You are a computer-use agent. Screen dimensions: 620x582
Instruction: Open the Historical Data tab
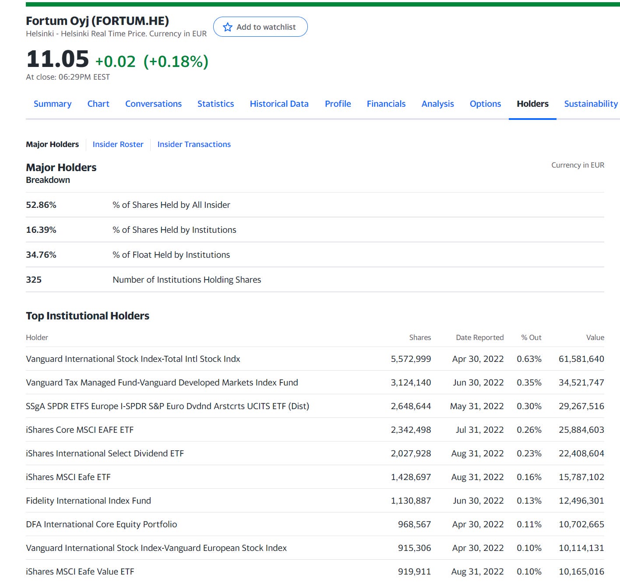pos(279,104)
